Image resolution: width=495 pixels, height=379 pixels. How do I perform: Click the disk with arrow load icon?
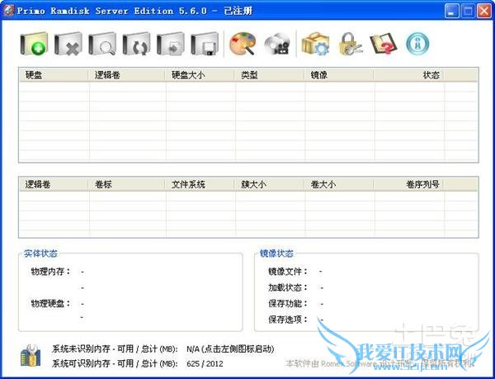(x=171, y=44)
